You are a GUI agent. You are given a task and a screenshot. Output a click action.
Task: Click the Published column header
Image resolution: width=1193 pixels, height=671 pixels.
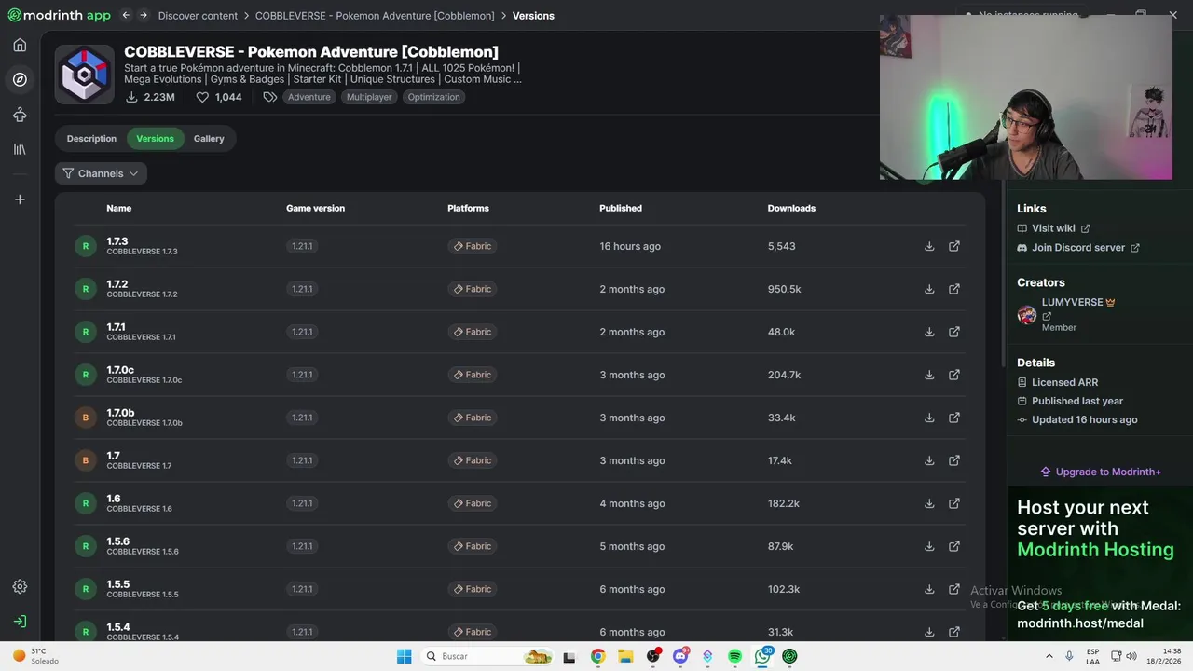[x=621, y=208]
